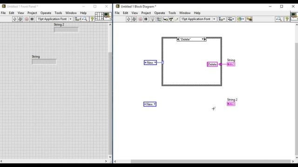Open Align Objects menu in Front Panel
This screenshot has width=298, height=167.
(x=78, y=19)
